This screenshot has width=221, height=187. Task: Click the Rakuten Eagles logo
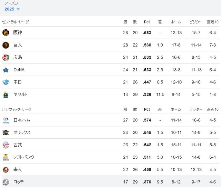point(6,170)
